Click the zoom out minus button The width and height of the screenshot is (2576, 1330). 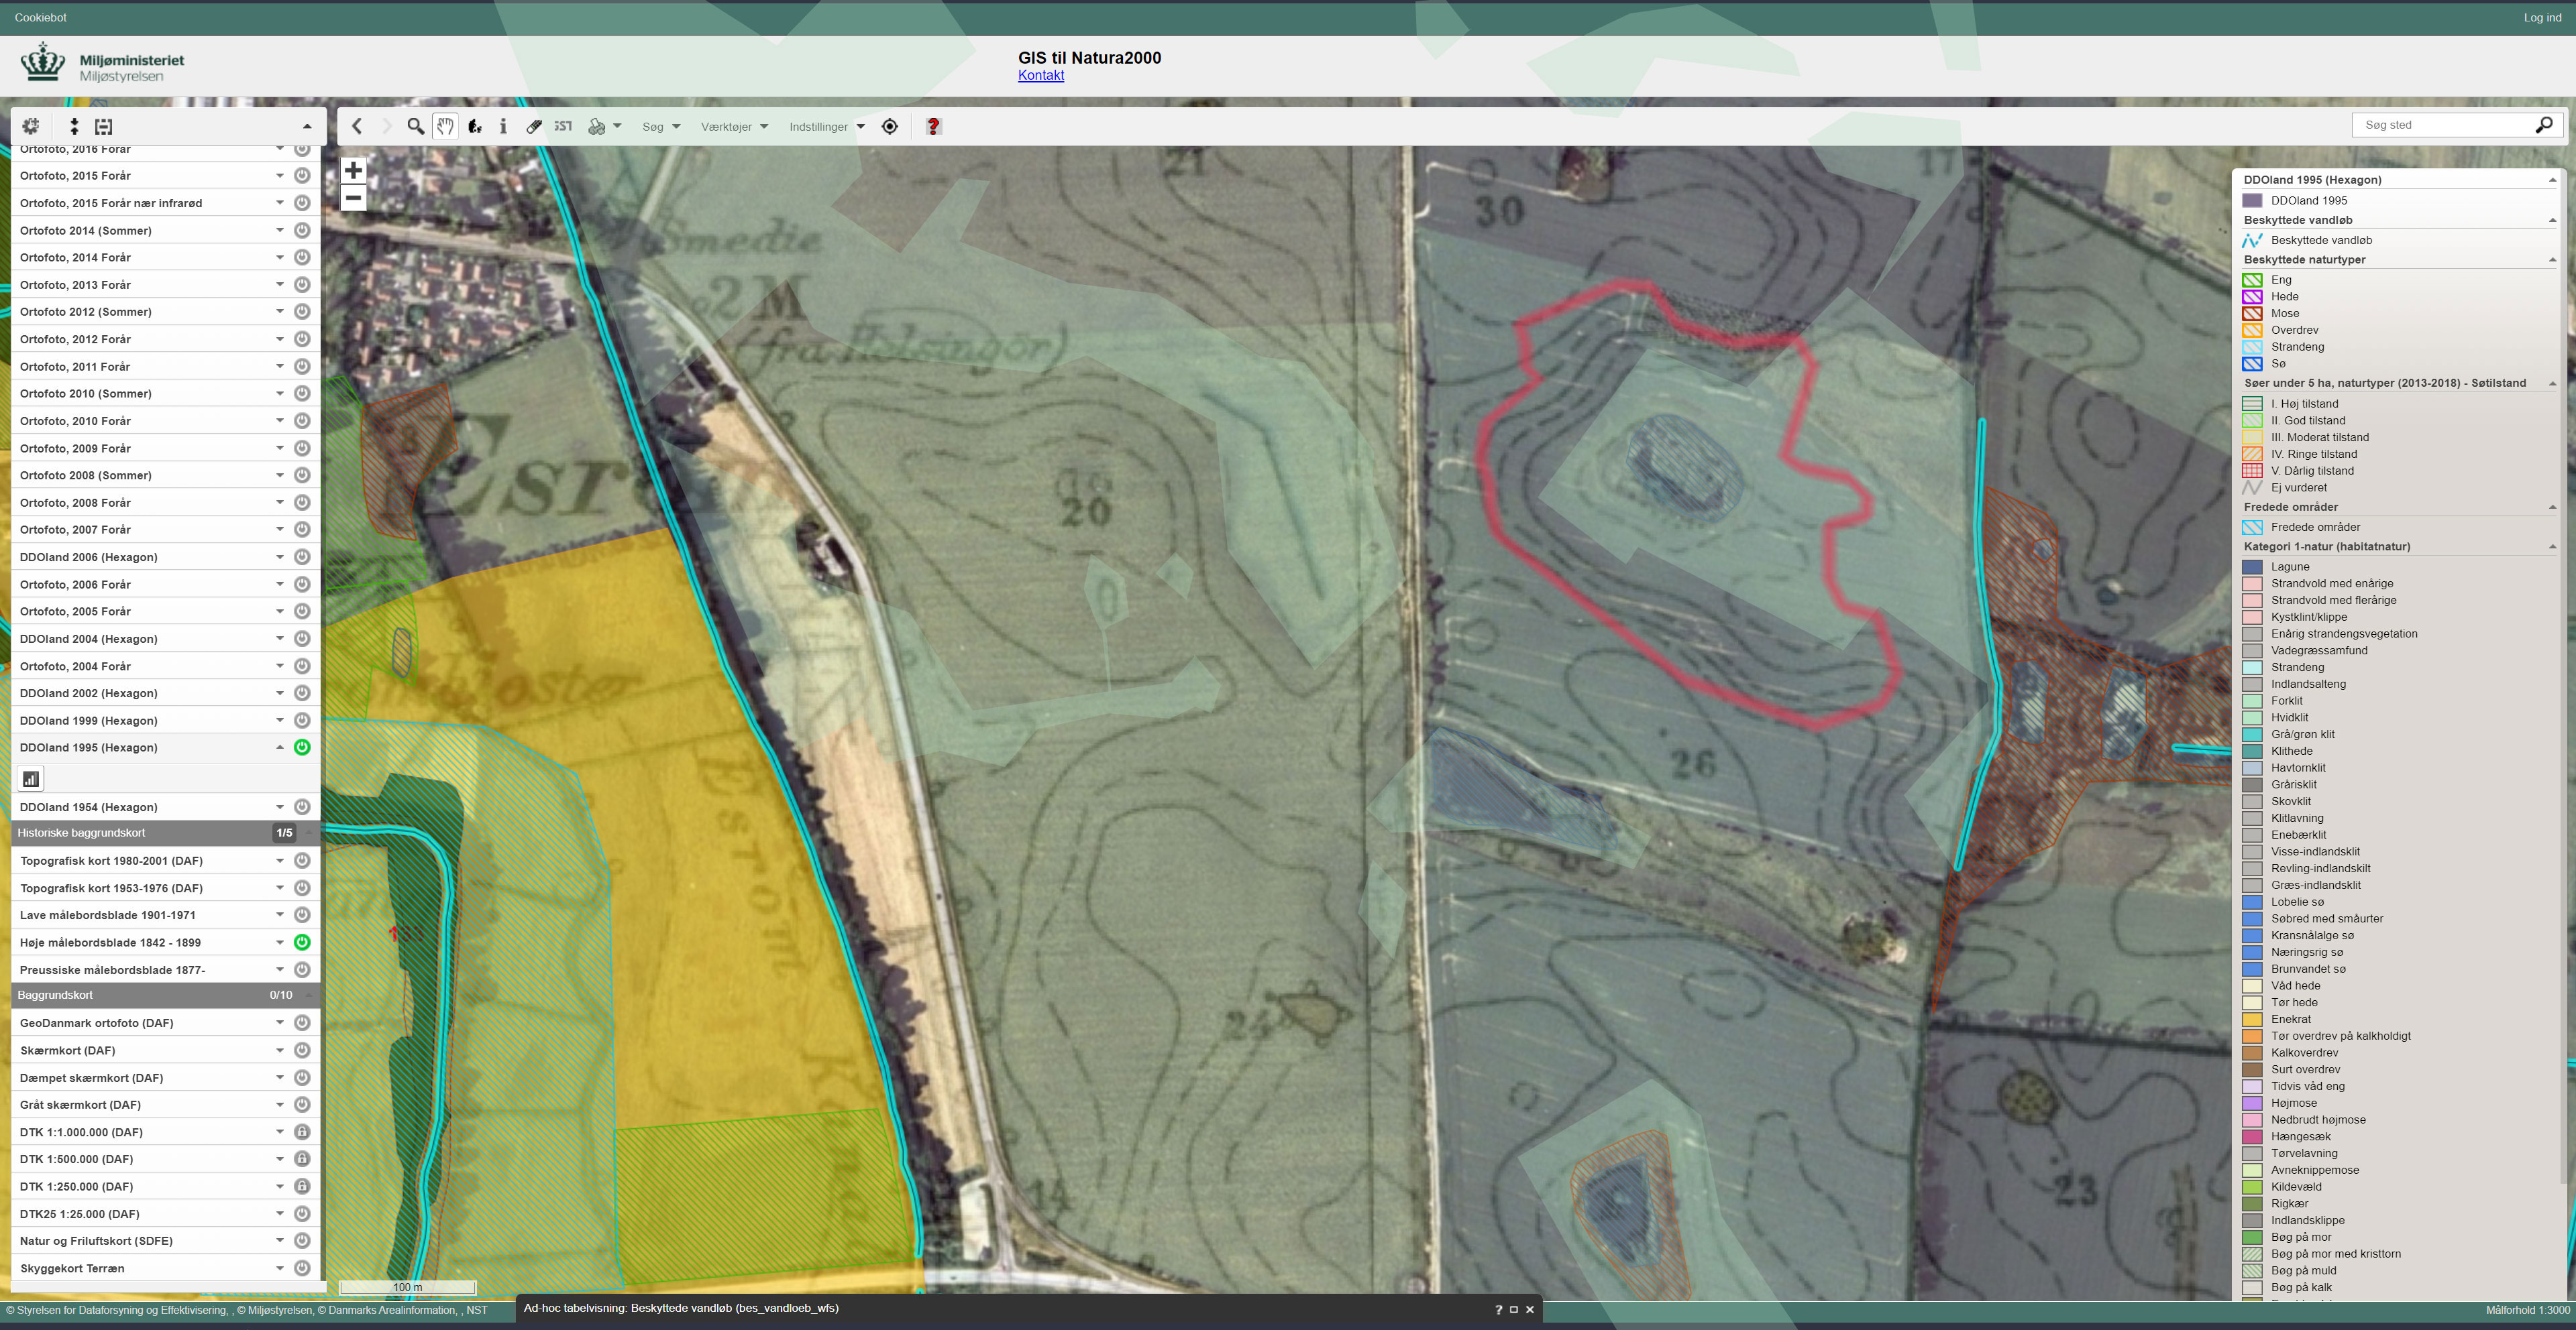click(x=353, y=198)
